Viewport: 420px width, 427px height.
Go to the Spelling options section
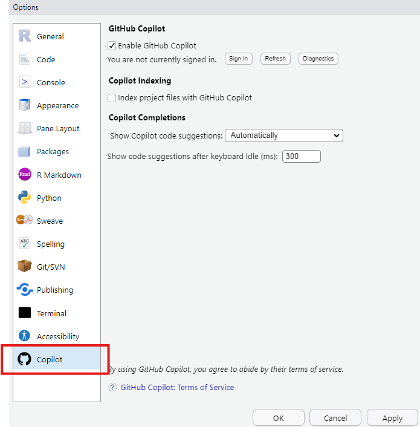(51, 244)
